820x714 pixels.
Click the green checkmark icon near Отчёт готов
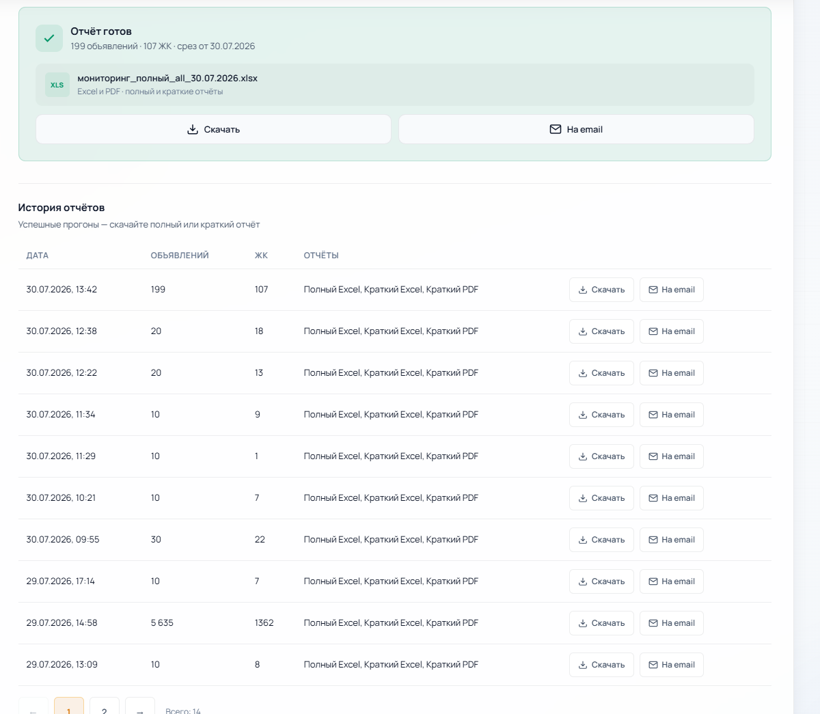click(49, 38)
